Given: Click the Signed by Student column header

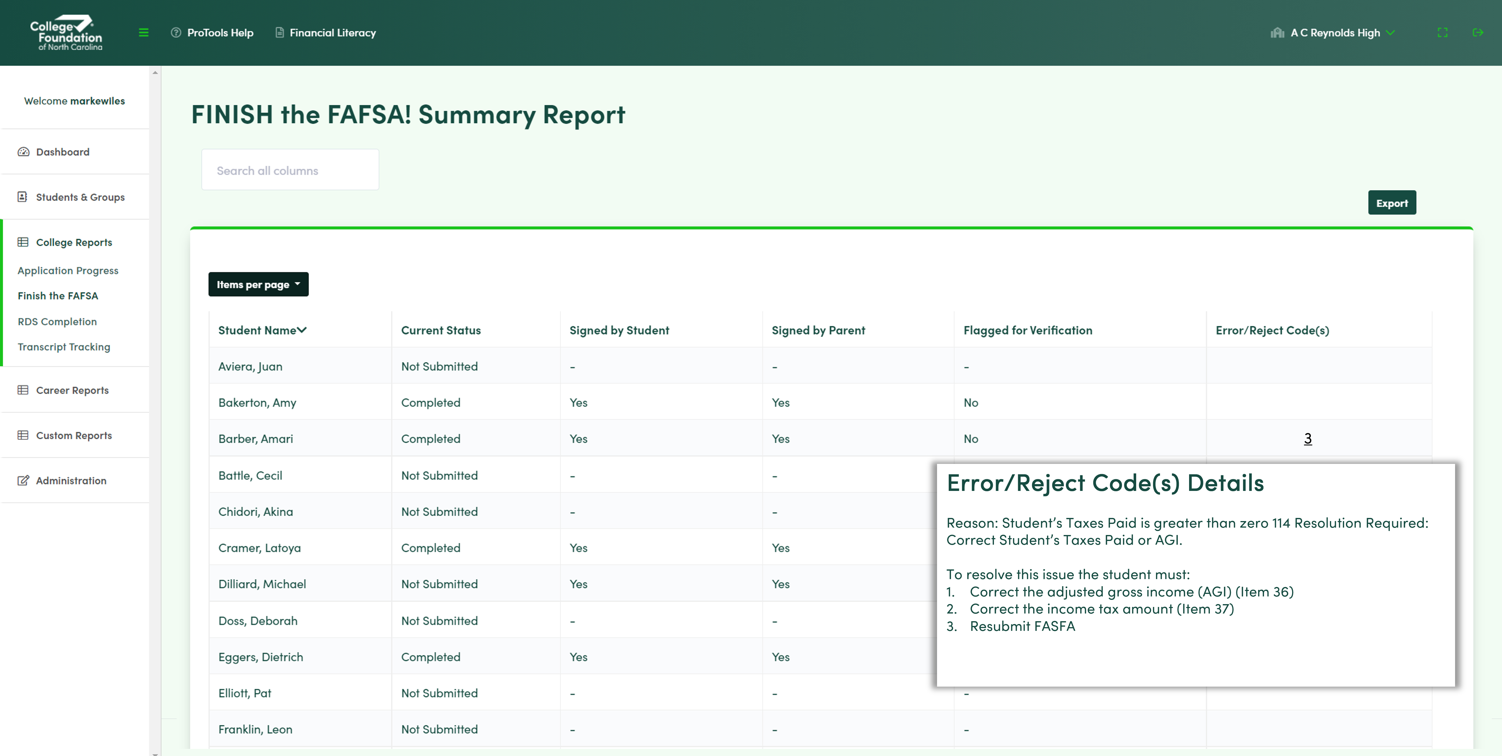Looking at the screenshot, I should point(619,331).
